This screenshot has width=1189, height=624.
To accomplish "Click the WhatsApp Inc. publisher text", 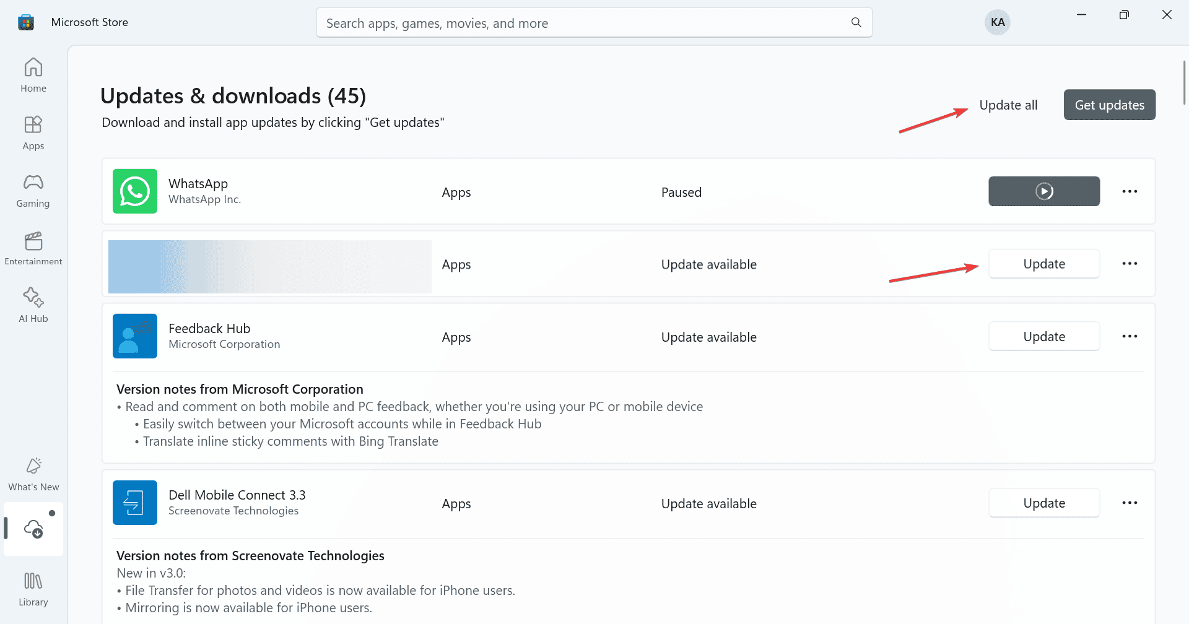I will (204, 199).
